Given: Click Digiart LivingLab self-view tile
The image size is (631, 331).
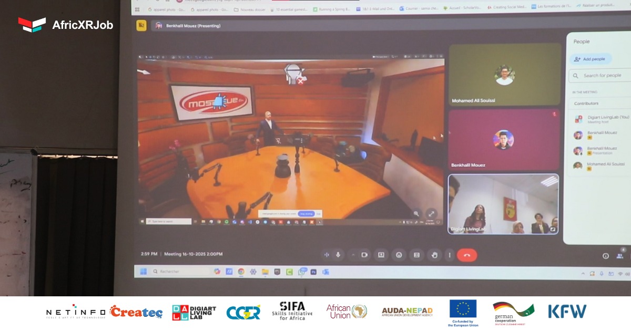Looking at the screenshot, I should (503, 204).
